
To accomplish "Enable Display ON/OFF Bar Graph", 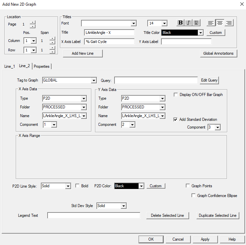I will tap(176, 95).
